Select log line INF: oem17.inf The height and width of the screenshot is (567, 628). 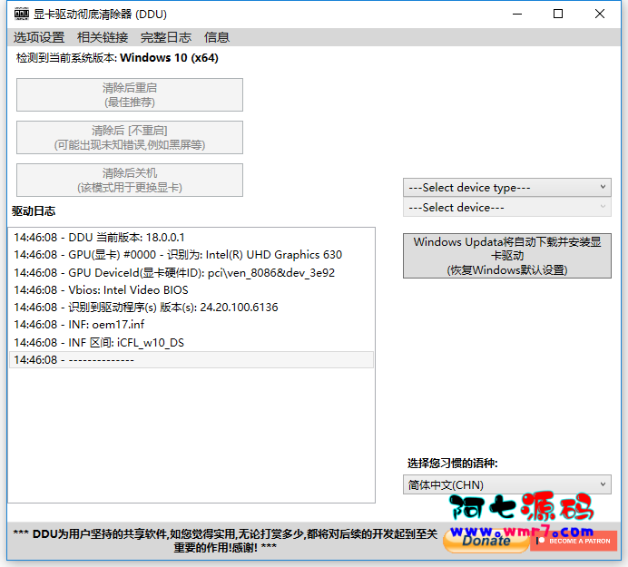pyautogui.click(x=191, y=325)
